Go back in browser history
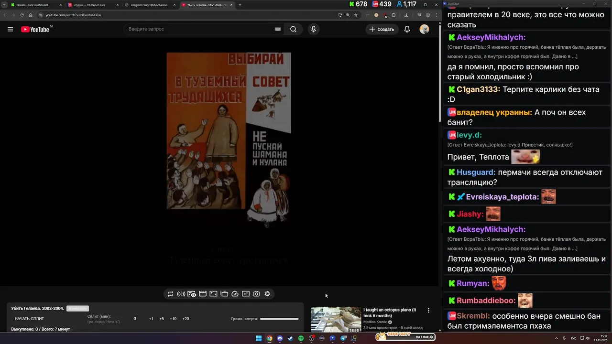Image resolution: width=612 pixels, height=344 pixels. click(5, 15)
